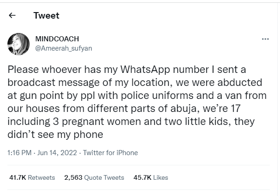Click the word 'Please' starting the tweet
This screenshot has height=196, width=280.
point(24,69)
